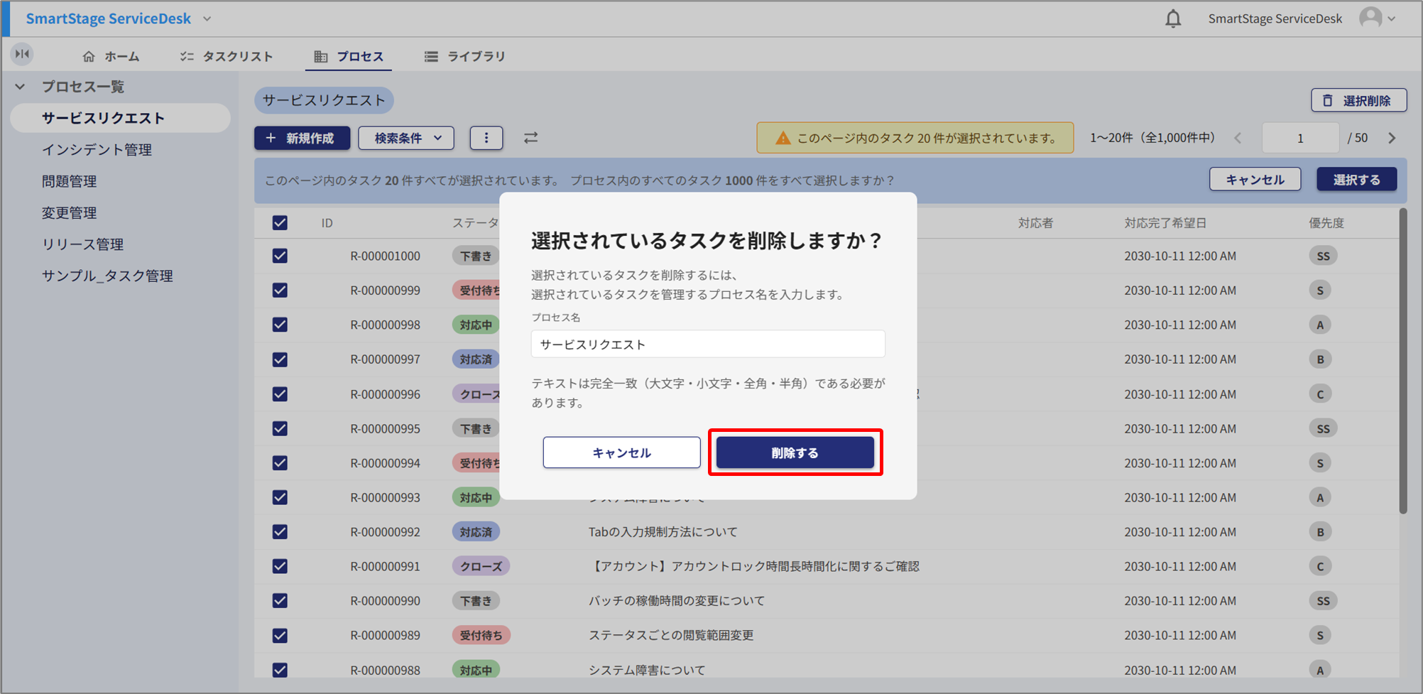1423x694 pixels.
Task: Click the 選択削除 trash button
Action: pos(1358,101)
